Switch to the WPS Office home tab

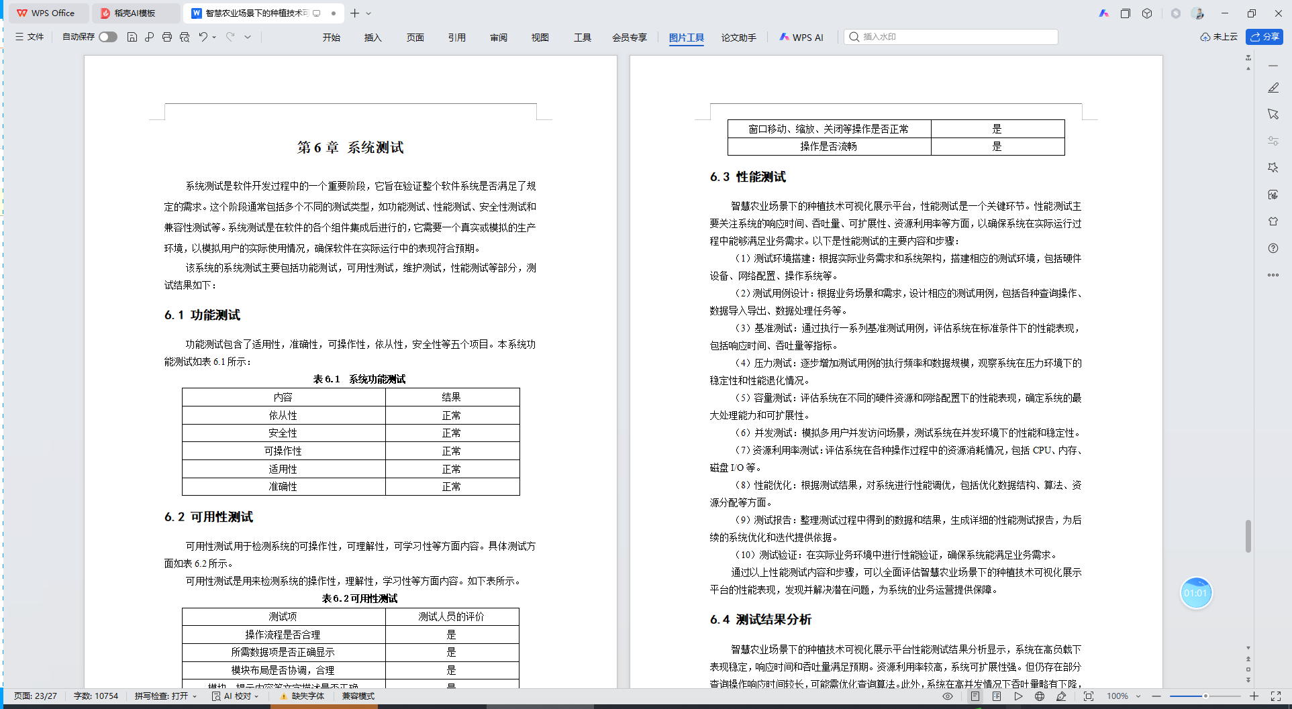pyautogui.click(x=47, y=13)
